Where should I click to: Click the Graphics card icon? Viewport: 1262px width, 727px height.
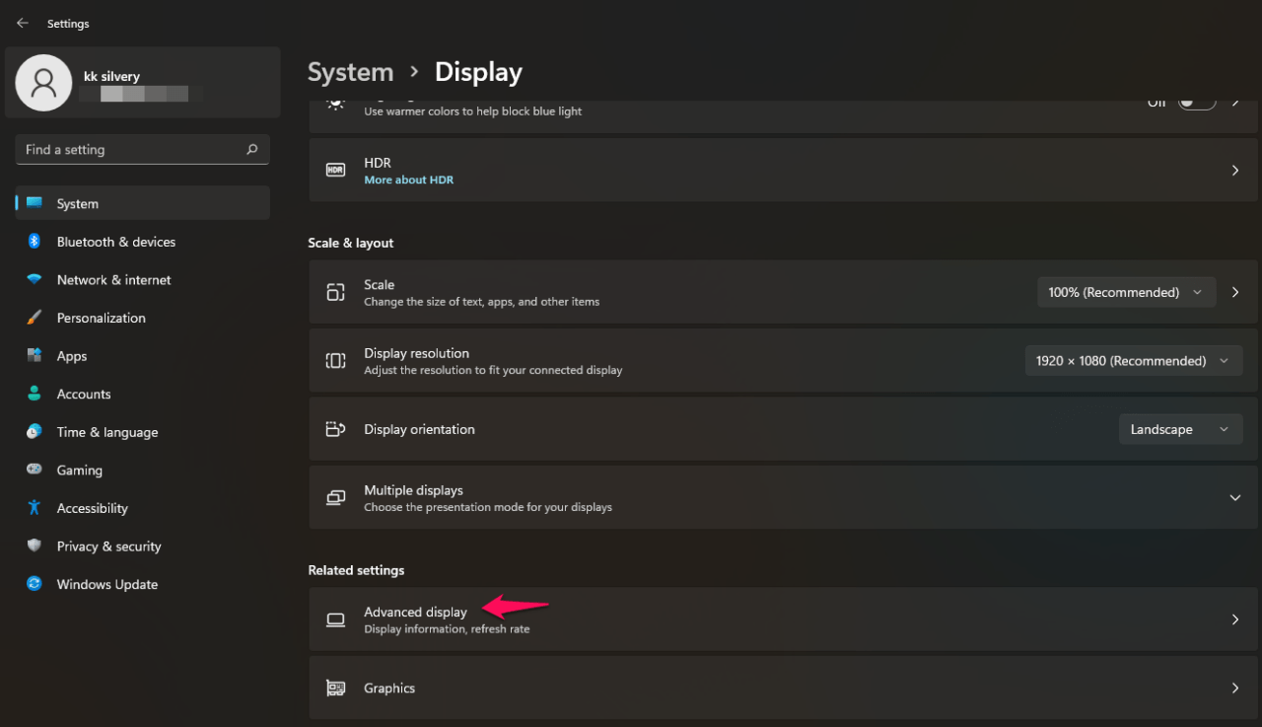(335, 688)
